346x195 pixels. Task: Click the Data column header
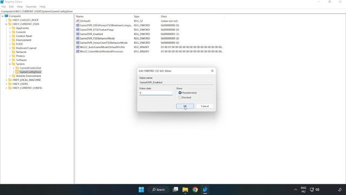pyautogui.click(x=192, y=16)
